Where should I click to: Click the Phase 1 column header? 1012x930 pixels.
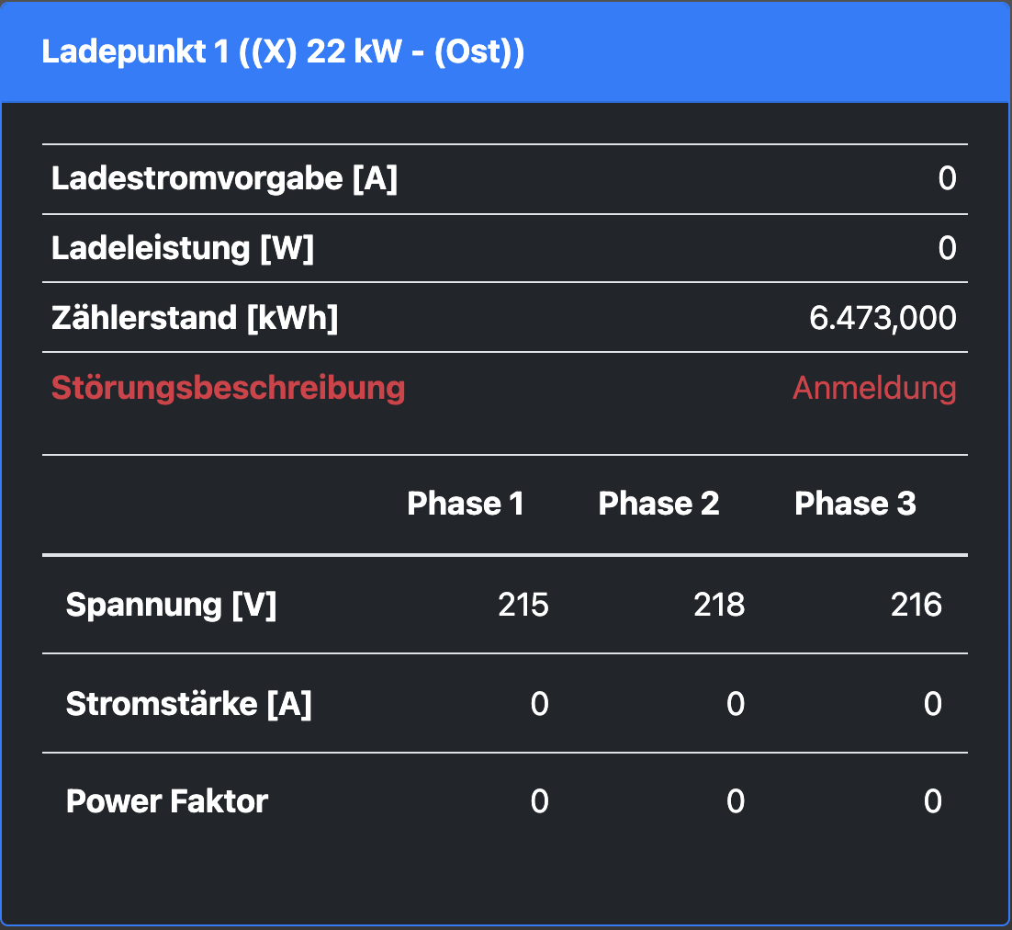465,504
